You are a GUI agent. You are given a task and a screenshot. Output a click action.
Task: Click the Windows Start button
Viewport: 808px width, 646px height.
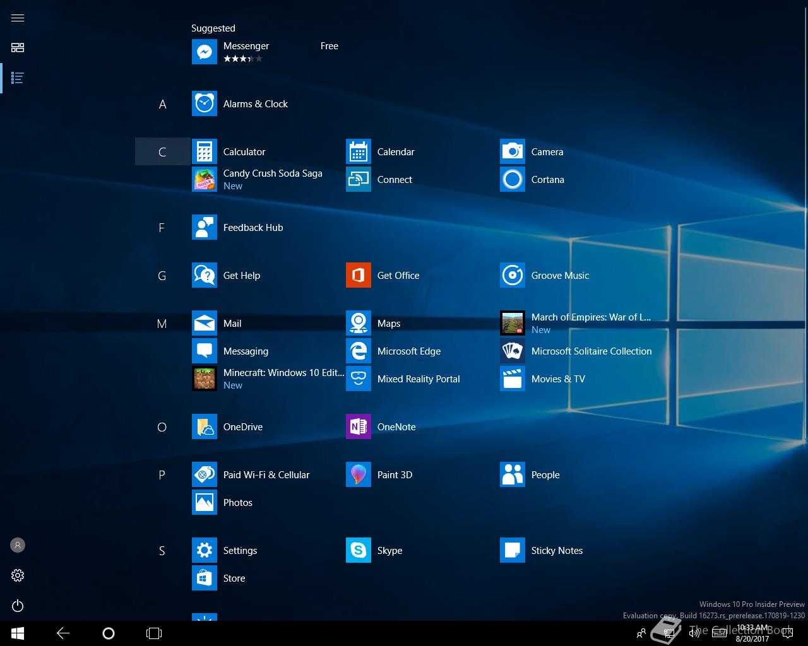click(x=18, y=633)
